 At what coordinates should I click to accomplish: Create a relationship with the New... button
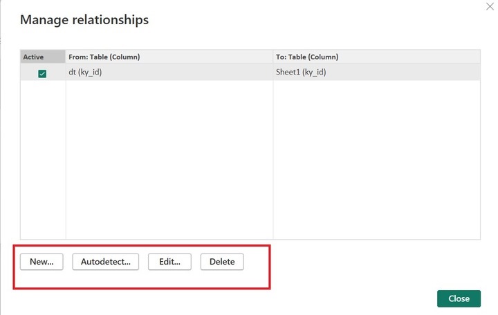(x=42, y=262)
